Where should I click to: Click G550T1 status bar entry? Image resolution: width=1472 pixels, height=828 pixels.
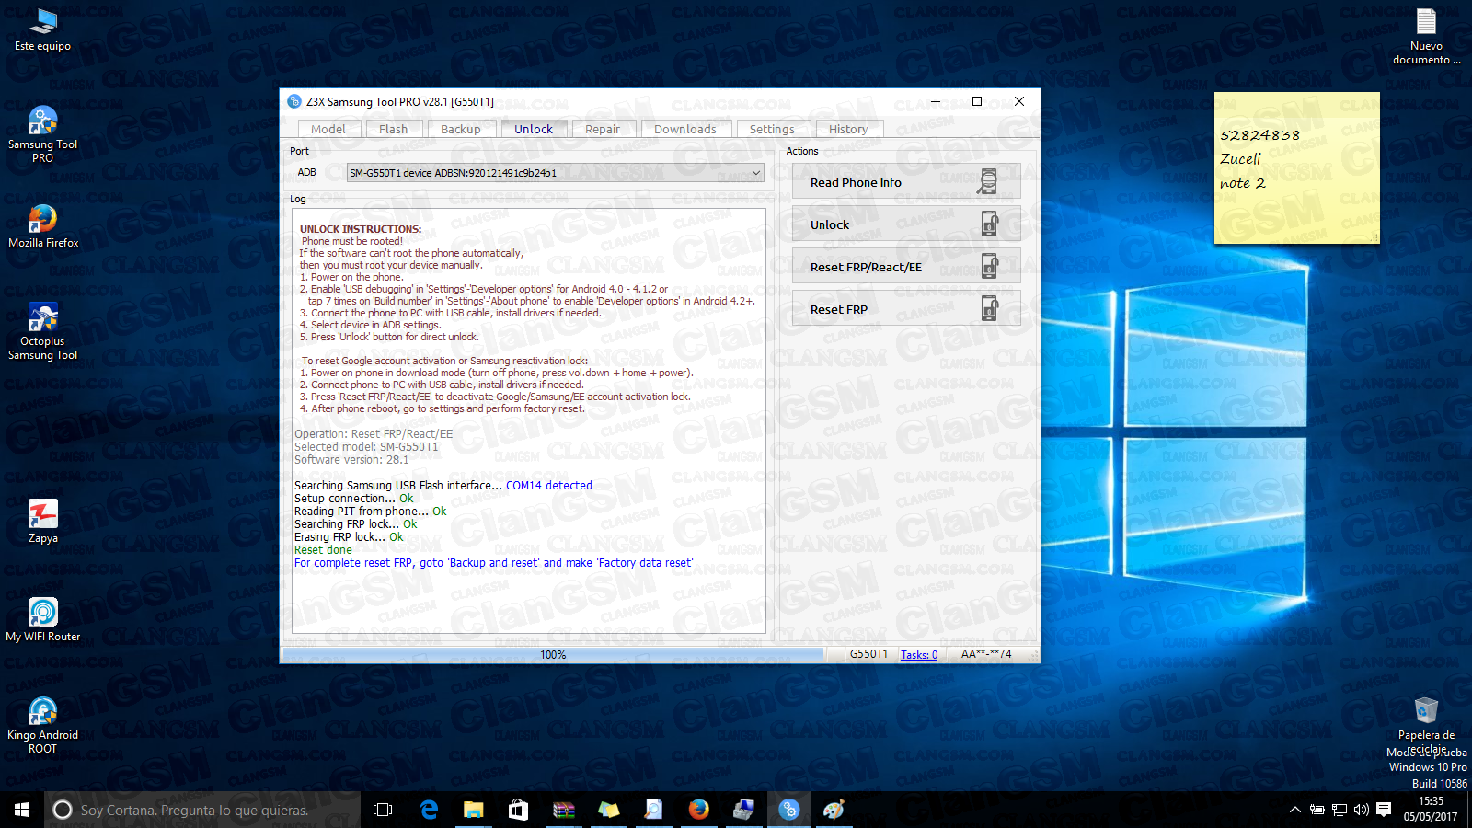click(868, 655)
